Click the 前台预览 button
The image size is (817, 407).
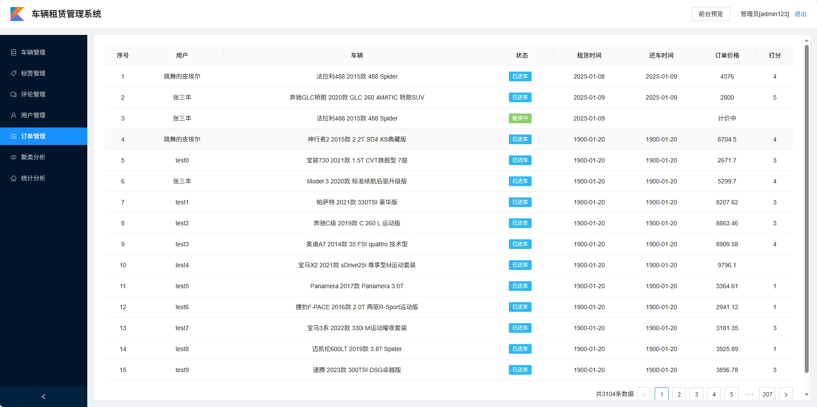coord(711,14)
